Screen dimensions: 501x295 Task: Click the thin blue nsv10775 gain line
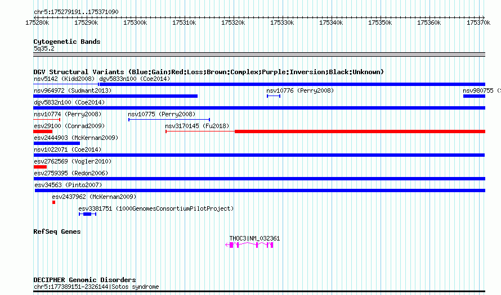[x=169, y=120]
